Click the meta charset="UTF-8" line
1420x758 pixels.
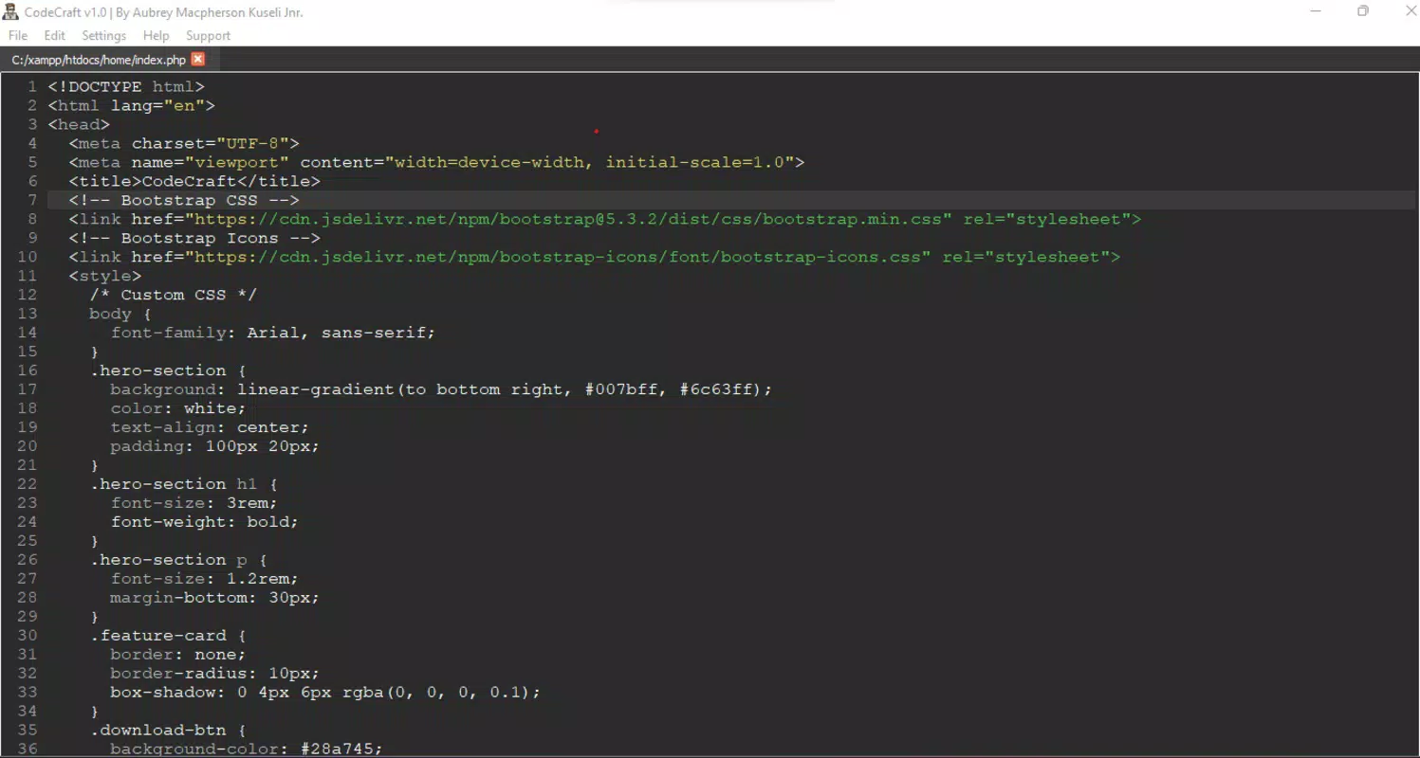point(184,143)
